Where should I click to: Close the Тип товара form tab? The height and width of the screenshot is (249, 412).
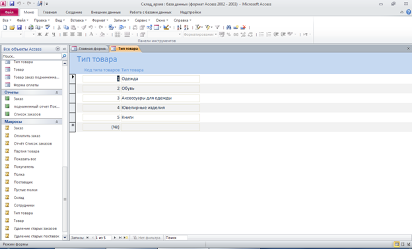pyautogui.click(x=408, y=49)
